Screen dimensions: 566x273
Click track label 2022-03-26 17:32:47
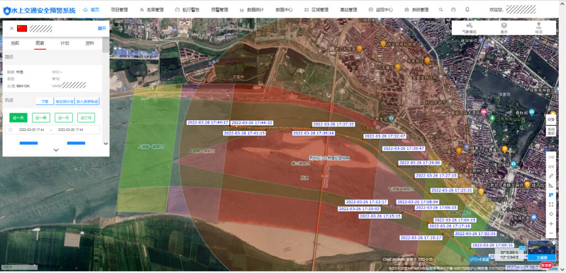point(385,136)
